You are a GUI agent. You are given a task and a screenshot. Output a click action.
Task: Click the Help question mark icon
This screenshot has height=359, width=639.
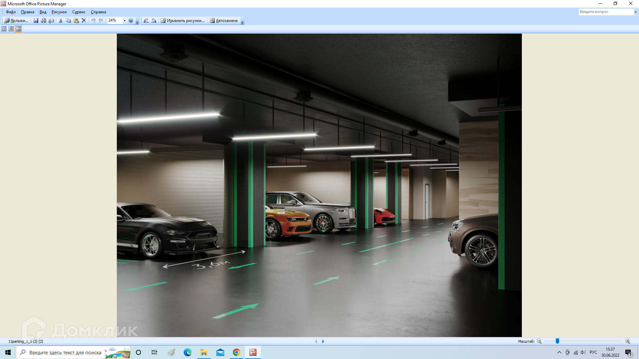tap(131, 21)
